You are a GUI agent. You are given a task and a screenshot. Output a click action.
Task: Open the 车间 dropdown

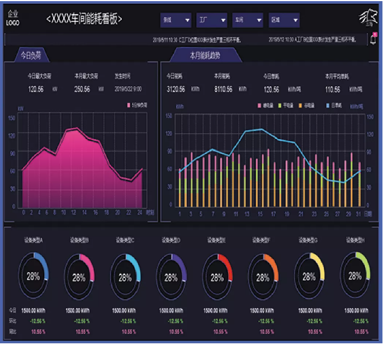(247, 21)
